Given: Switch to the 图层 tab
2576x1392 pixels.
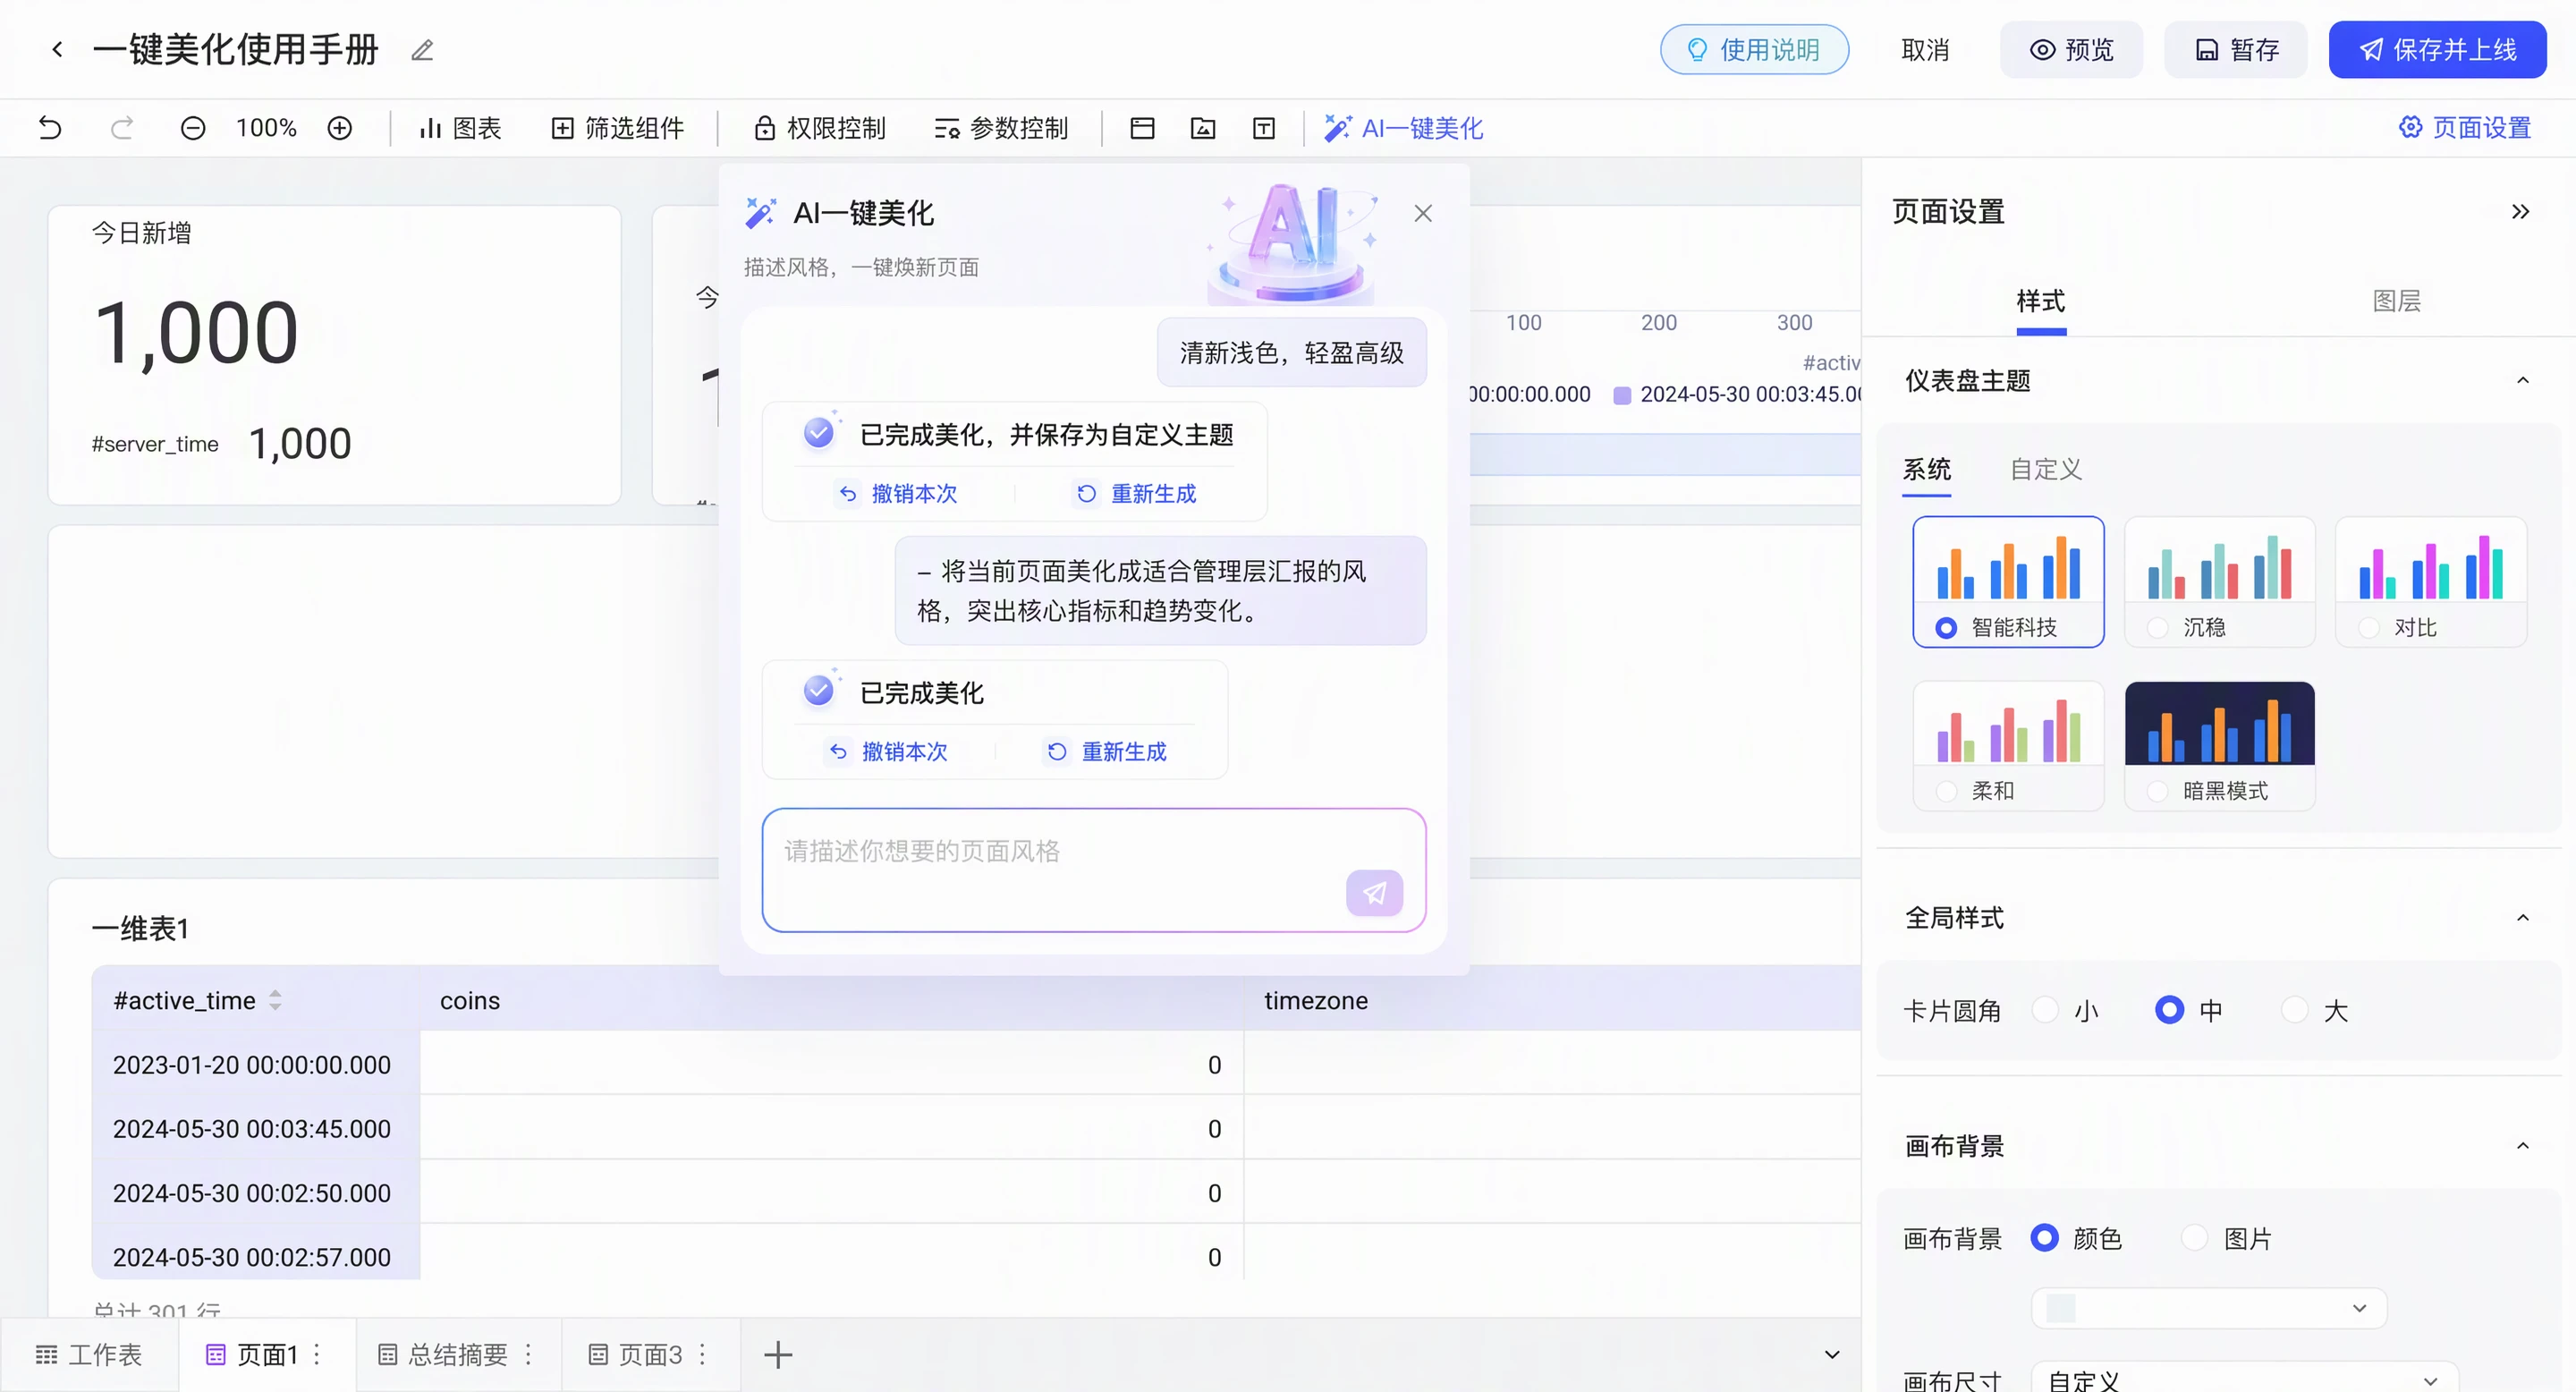Looking at the screenshot, I should pos(2396,301).
